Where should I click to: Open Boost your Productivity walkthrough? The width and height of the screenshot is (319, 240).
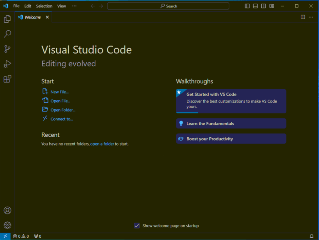point(231,139)
